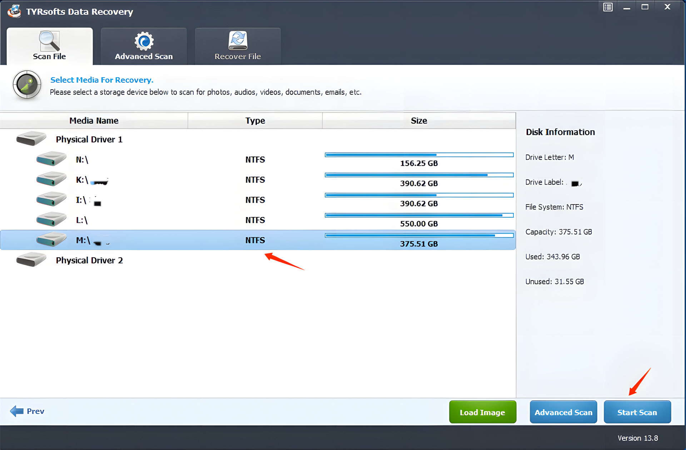Click the bottom Advanced Scan button
This screenshot has height=450, width=686.
click(x=563, y=412)
